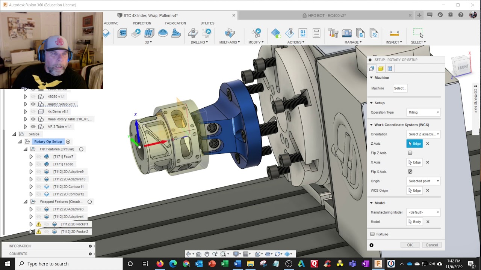Open the Machine Library icon
This screenshot has height=270, width=481.
(347, 33)
